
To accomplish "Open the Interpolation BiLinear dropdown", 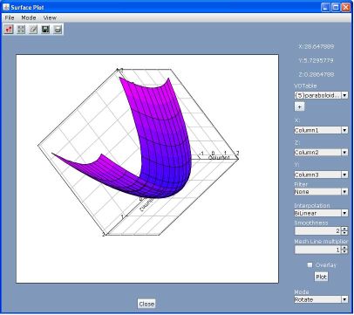I will coord(321,213).
